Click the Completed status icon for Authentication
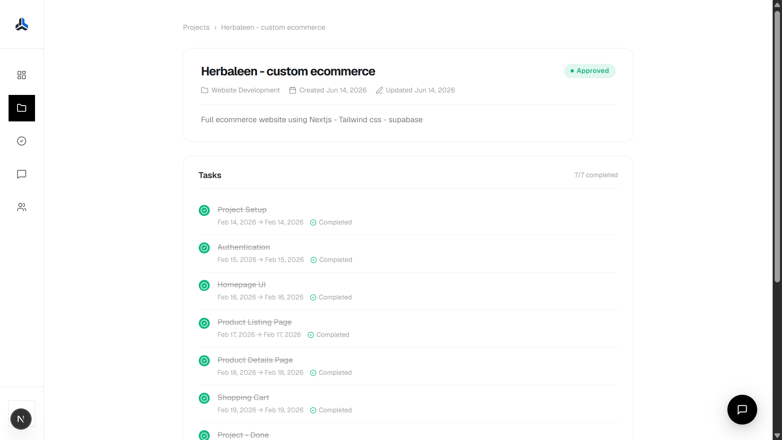The image size is (782, 440). [314, 260]
